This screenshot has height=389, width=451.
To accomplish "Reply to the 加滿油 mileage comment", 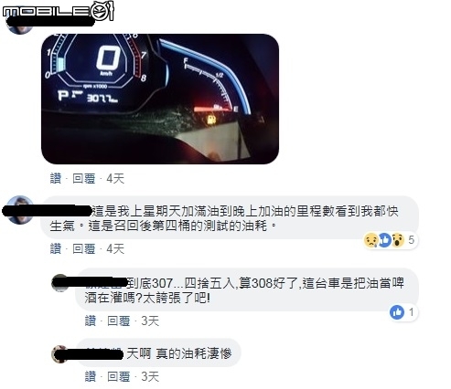I will [84, 248].
